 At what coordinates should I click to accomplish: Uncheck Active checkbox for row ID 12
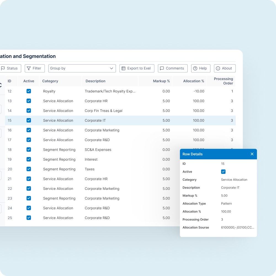click(x=29, y=91)
